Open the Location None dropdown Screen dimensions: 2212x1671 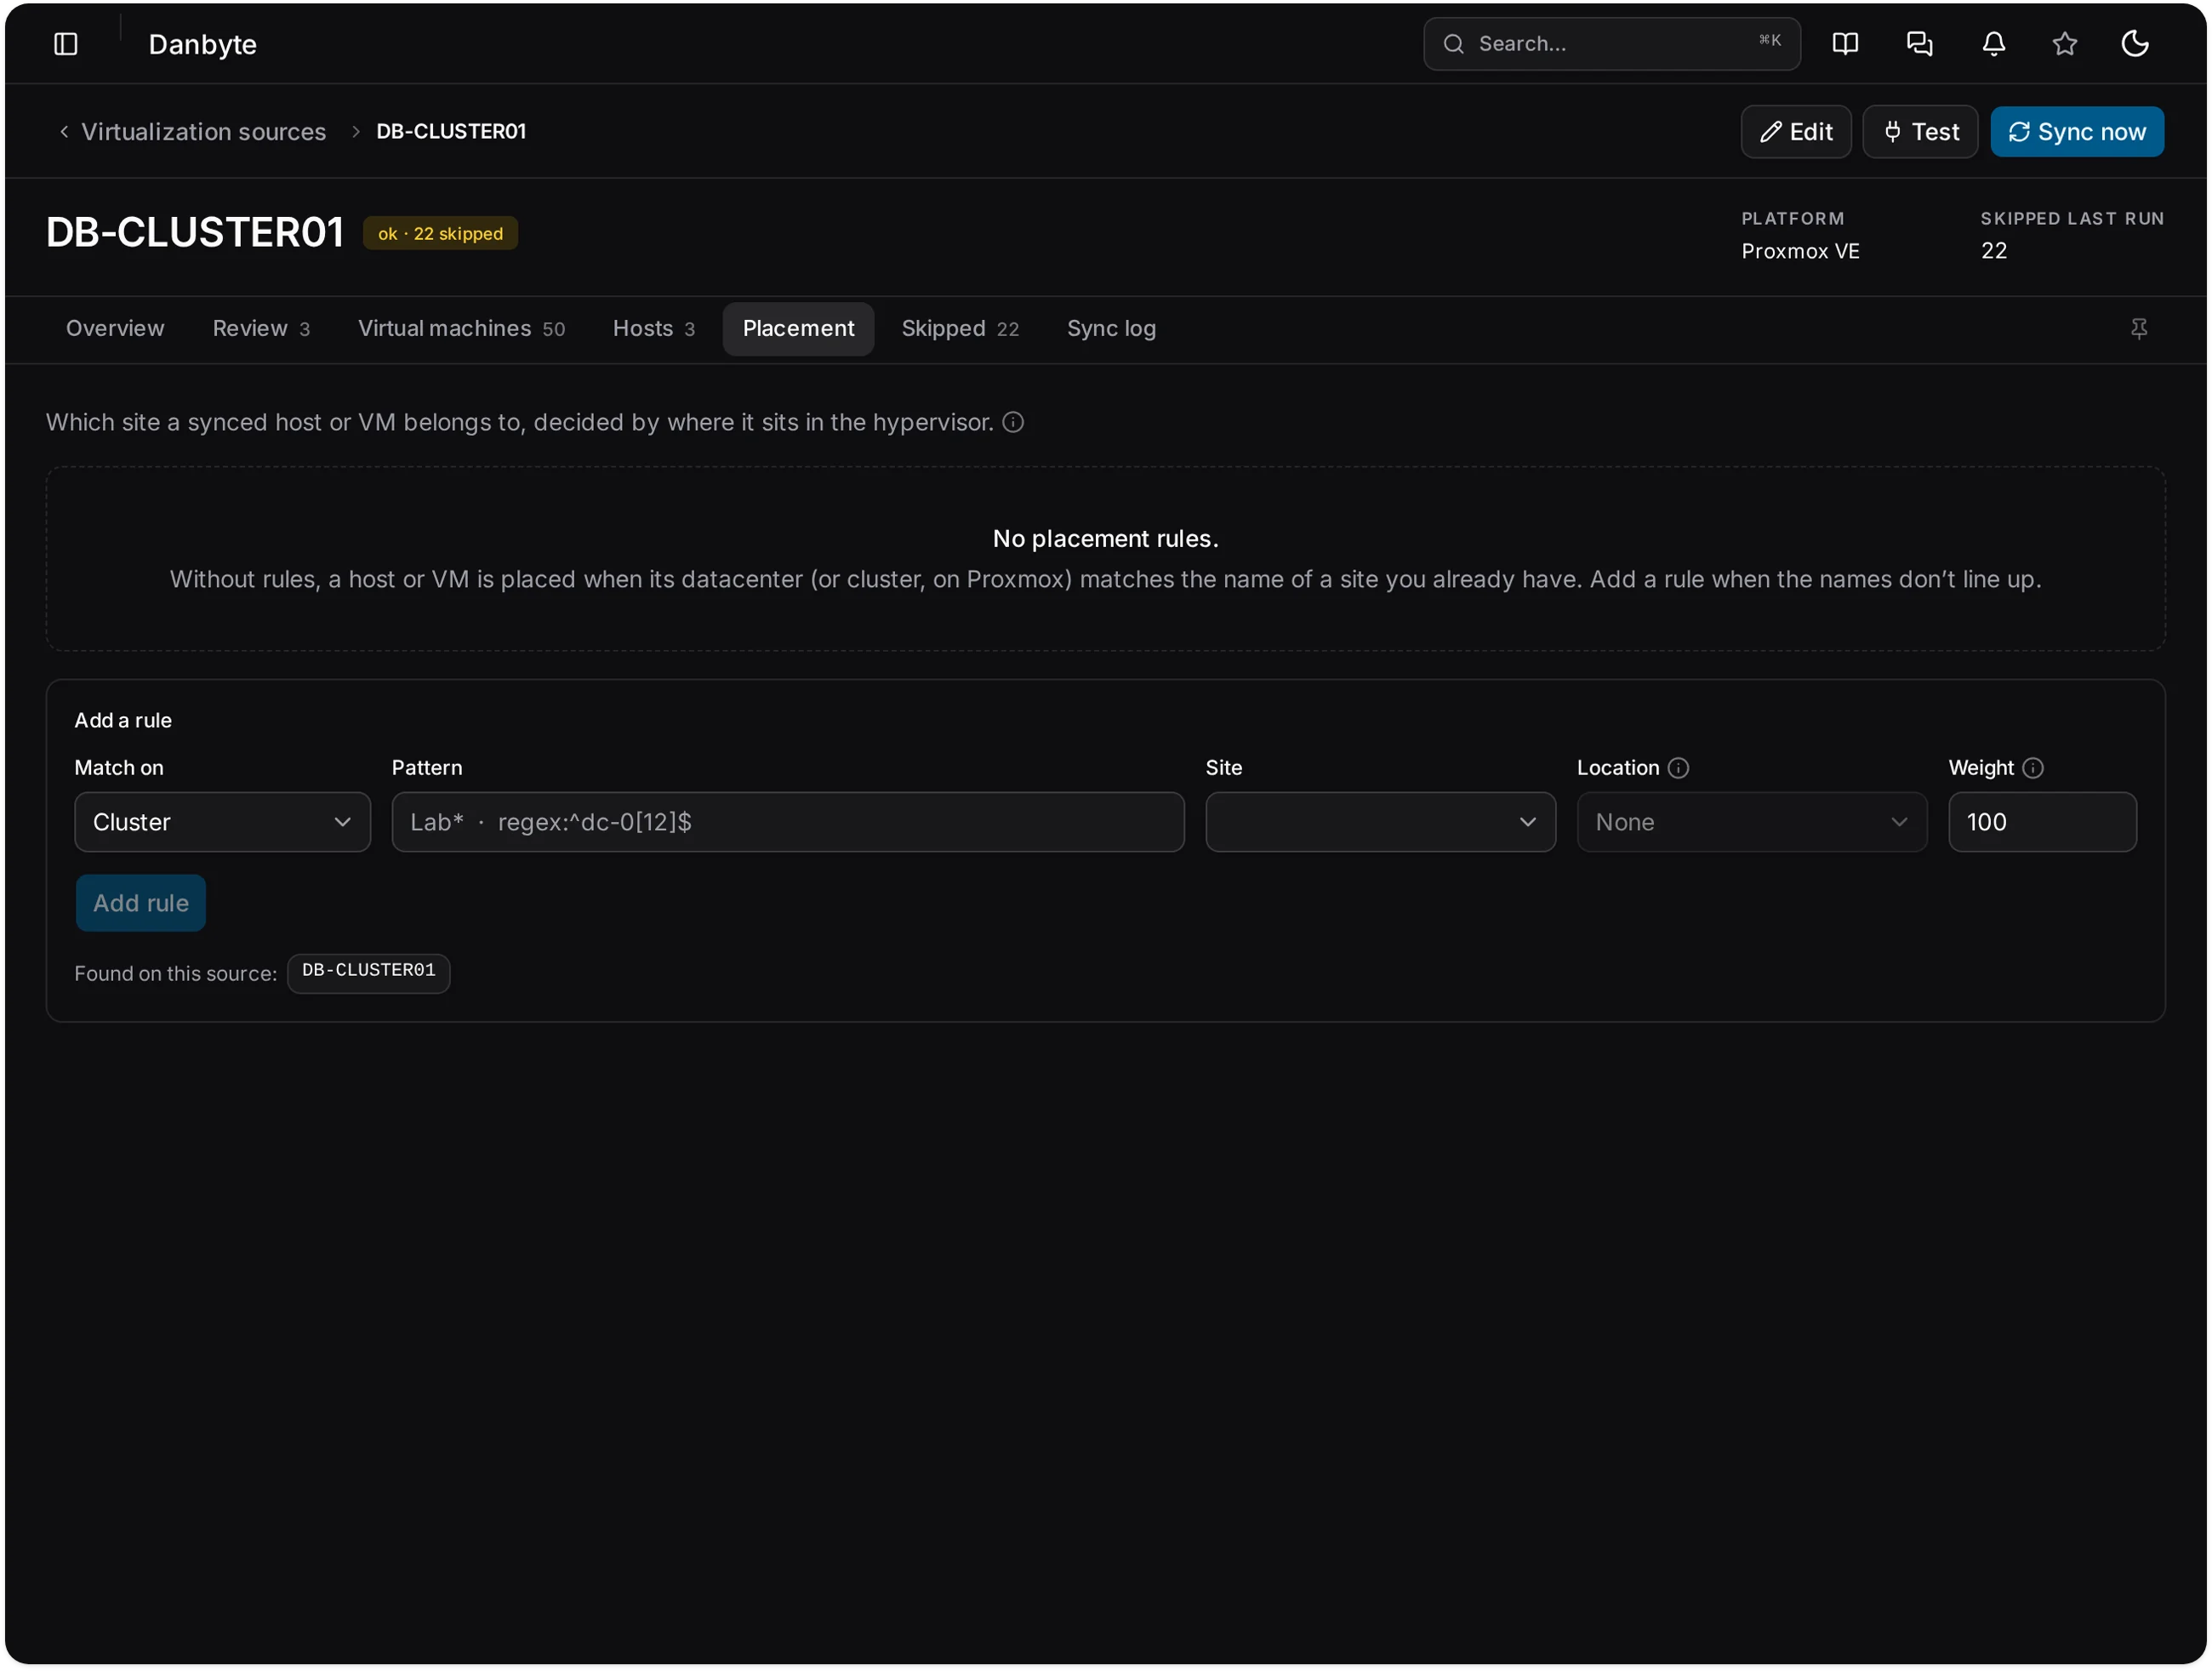tap(1751, 822)
